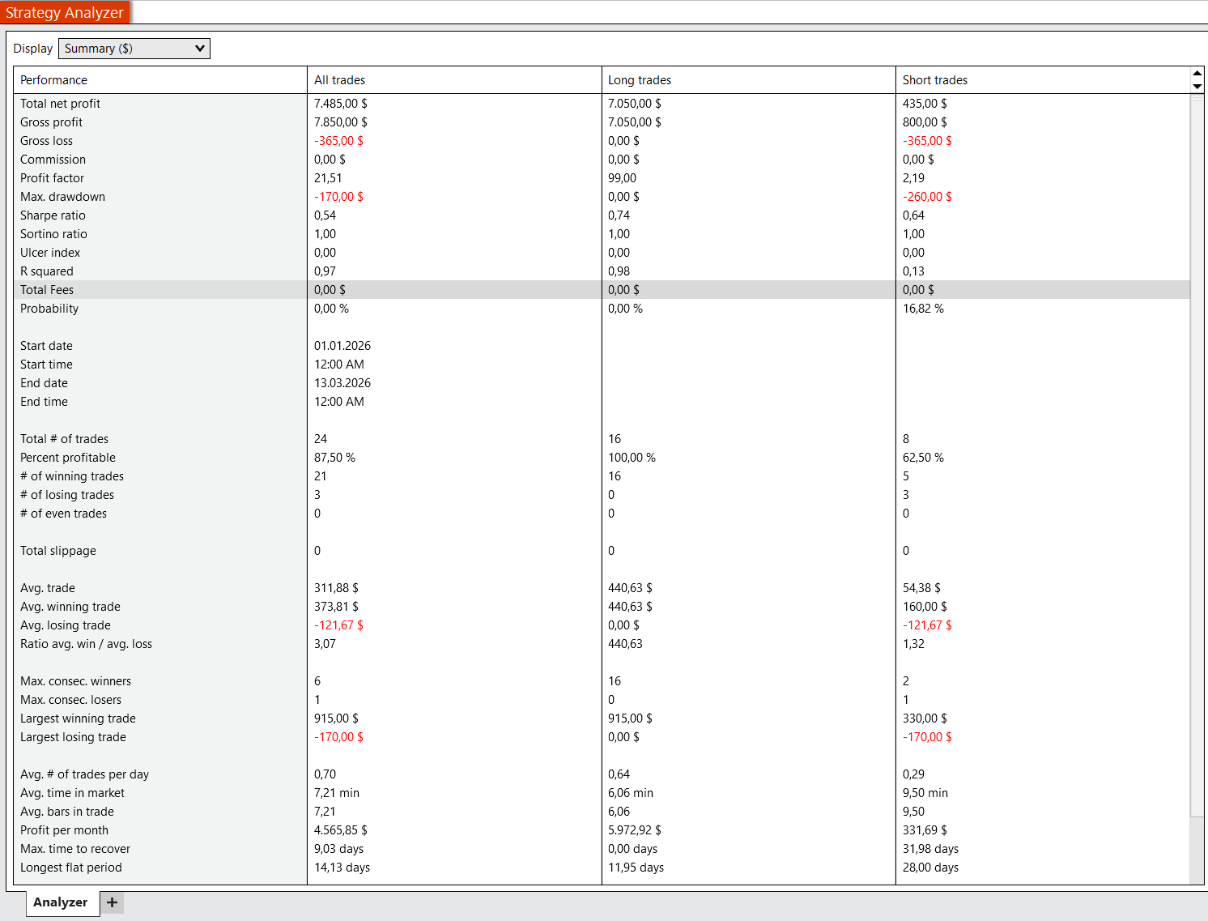Click the plus icon to add tab

[112, 902]
